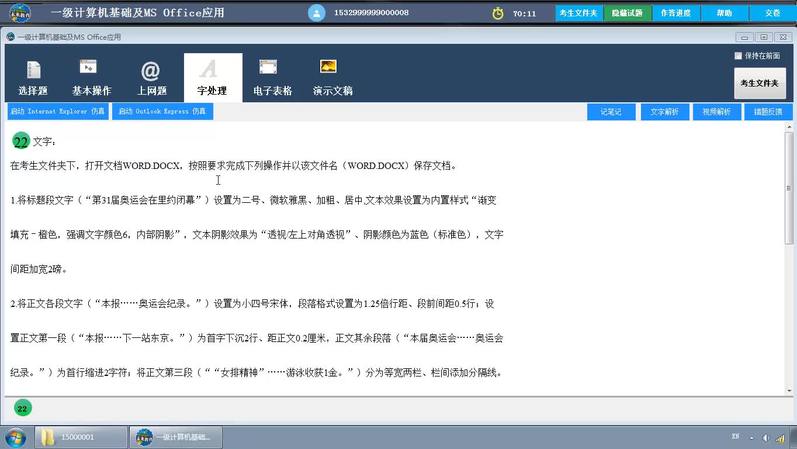Open the 演示文稿 presentation section icon
Screen dimensions: 797x449
coord(332,76)
